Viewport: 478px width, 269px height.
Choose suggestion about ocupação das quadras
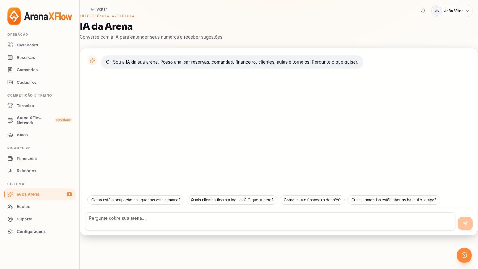pyautogui.click(x=136, y=200)
